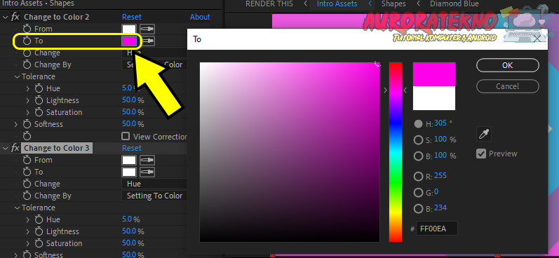Collapse Tolerance group in Change to Color 3
Viewport: 559px width, 258px height.
point(17,208)
